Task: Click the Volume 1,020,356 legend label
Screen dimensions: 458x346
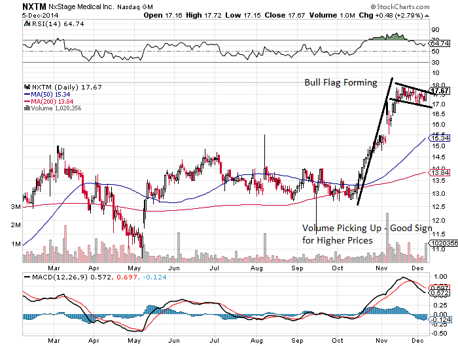Action: (x=56, y=108)
